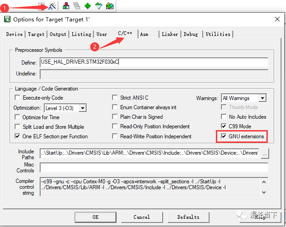Viewport: 286px width, 227px height.
Task: Click the Defaults button
Action: pyautogui.click(x=188, y=217)
